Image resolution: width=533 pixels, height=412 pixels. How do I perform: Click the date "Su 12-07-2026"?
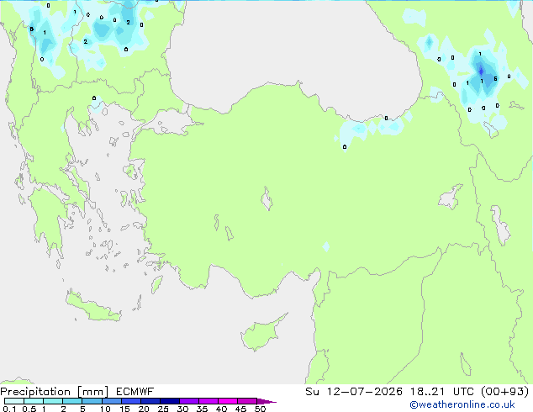354,392
